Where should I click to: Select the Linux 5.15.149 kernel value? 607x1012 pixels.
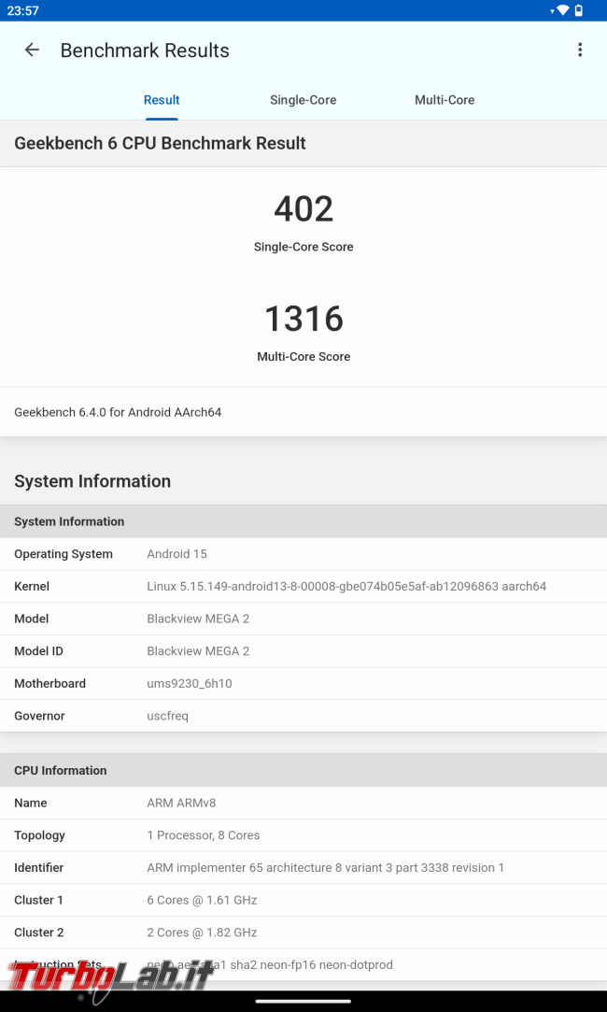(346, 586)
